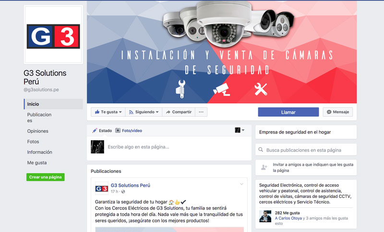Click the camera icon next to Foto/video

(118, 130)
